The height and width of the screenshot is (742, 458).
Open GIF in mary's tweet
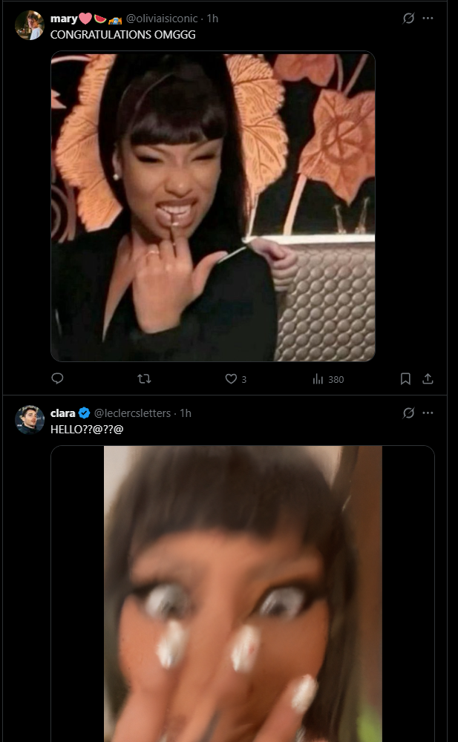pyautogui.click(x=212, y=206)
